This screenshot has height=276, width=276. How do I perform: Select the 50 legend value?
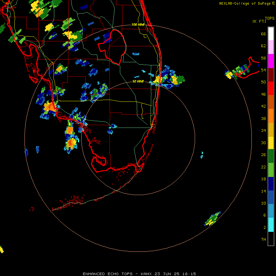[263, 82]
